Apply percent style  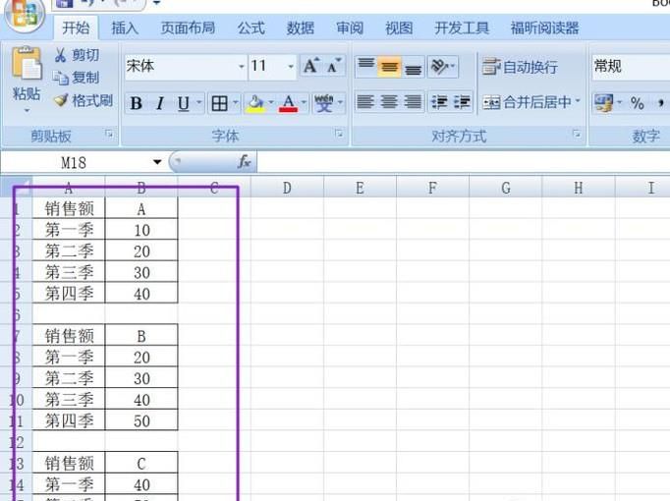pos(637,103)
